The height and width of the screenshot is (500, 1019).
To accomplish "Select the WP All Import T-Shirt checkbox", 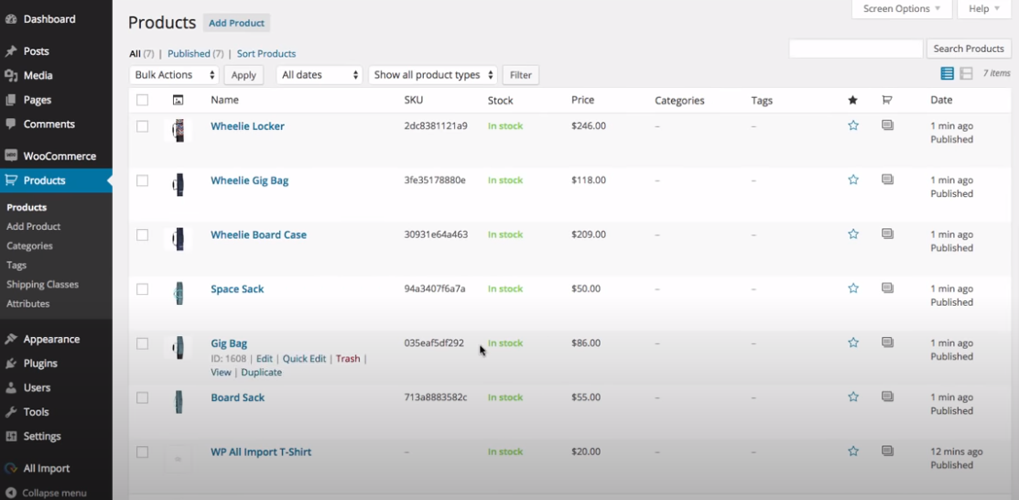I will click(142, 451).
